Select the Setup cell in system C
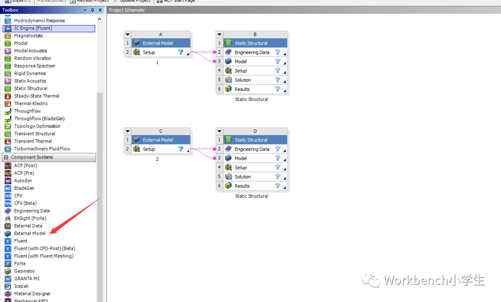The image size is (501, 302). point(161,149)
